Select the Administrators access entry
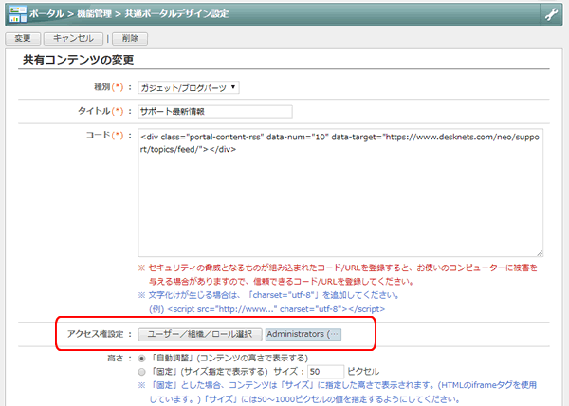 coord(296,335)
